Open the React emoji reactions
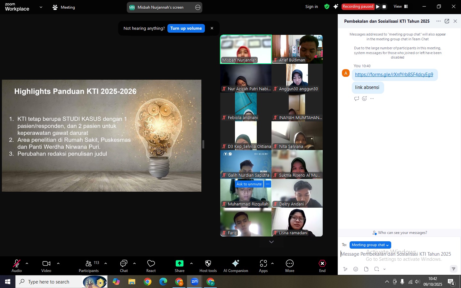 click(151, 266)
